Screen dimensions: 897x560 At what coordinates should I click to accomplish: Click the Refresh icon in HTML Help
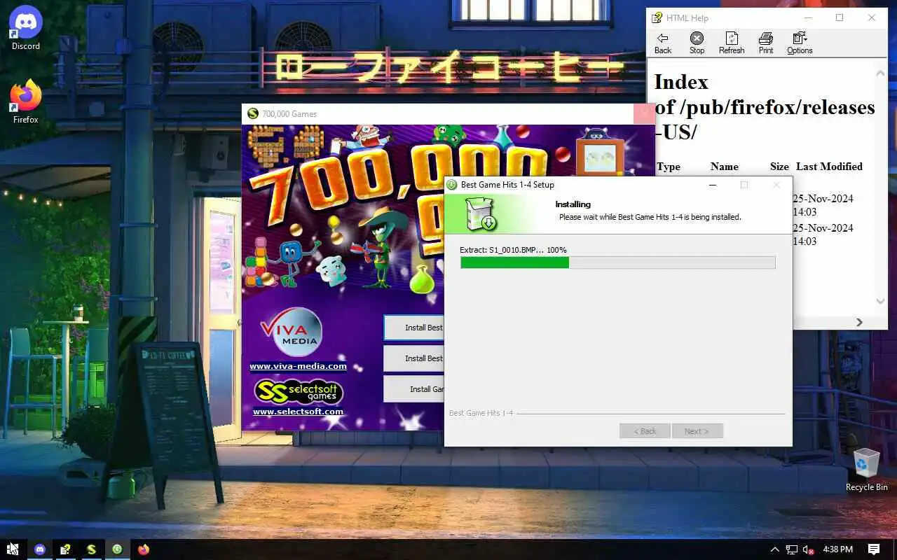coord(732,43)
